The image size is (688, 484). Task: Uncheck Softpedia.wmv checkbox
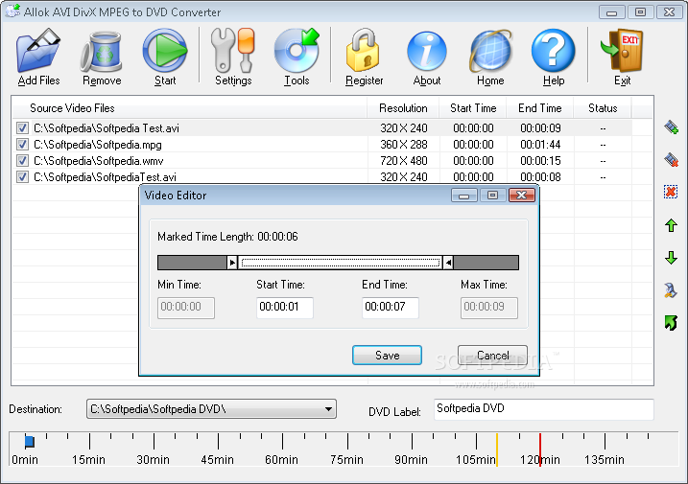pyautogui.click(x=22, y=160)
